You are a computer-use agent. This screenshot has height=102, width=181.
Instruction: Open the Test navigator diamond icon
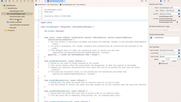tap(21, 1)
